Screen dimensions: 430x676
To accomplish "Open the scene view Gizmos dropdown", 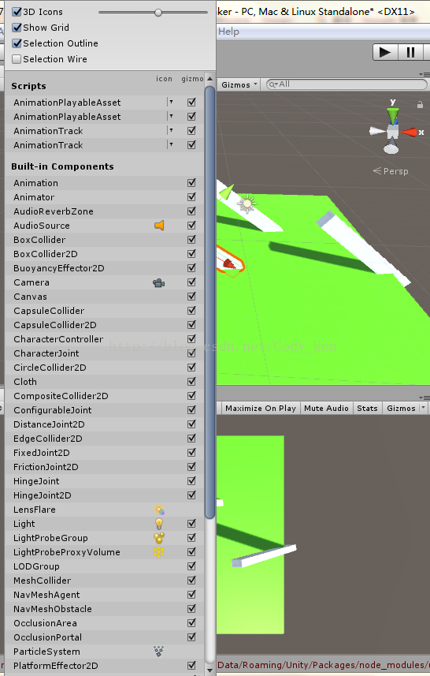I will tap(239, 85).
